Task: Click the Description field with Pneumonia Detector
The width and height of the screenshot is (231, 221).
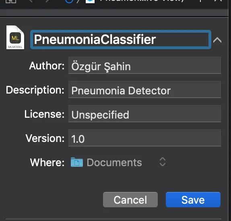Action: 144,90
